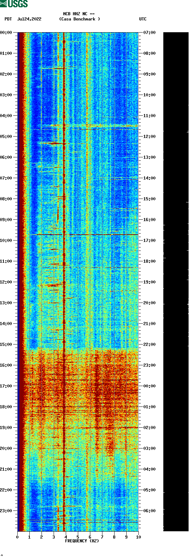Viewport: 191px width, 559px height.
Task: Click frequency axis label 0
Action: pos(17,537)
